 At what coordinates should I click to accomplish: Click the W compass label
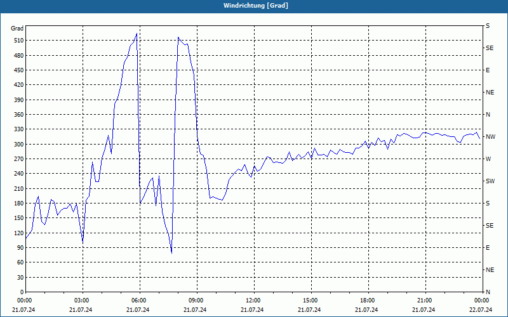point(488,159)
